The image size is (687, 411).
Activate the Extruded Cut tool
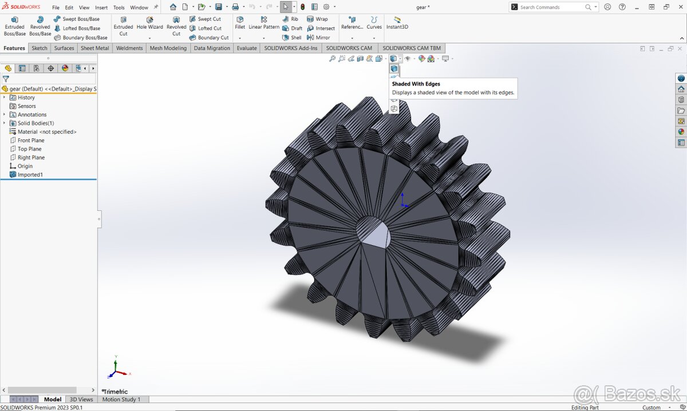[123, 26]
